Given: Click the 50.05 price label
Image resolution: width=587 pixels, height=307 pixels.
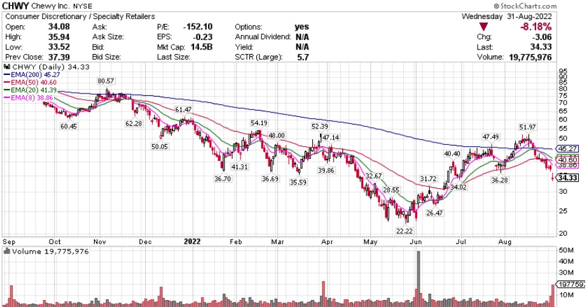Looking at the screenshot, I should pos(160,147).
